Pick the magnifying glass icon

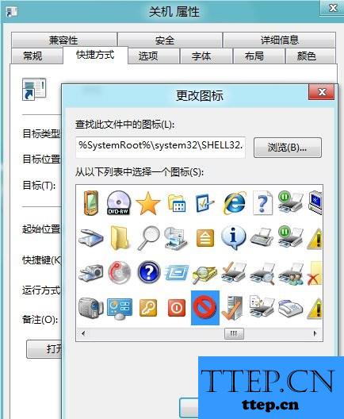[x=148, y=238]
